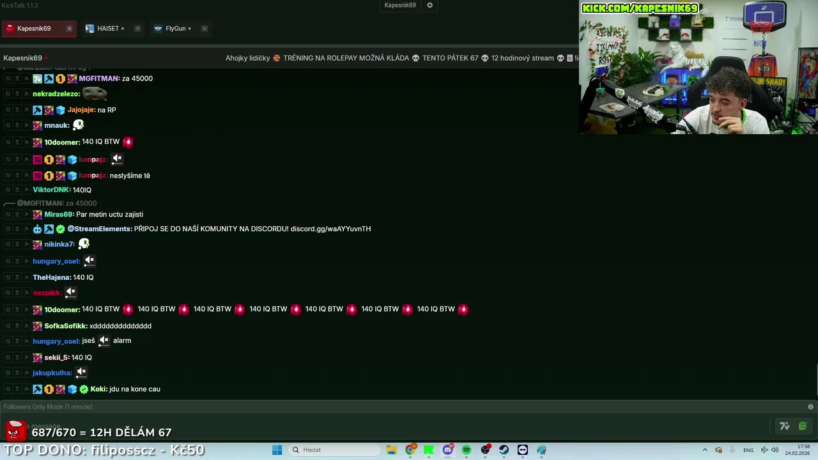Viewport: 818px width, 460px height.
Task: Open TeamViewer from taskbar
Action: pyautogui.click(x=523, y=450)
